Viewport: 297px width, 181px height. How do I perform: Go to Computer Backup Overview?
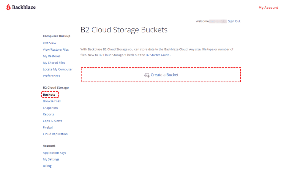point(49,43)
